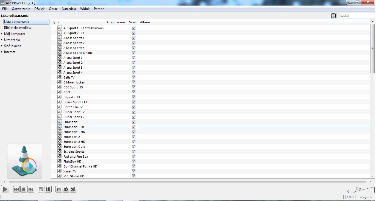Expand the Mój komputer tree node
Image resolution: width=376 pixels, height=201 pixels.
point(2,34)
